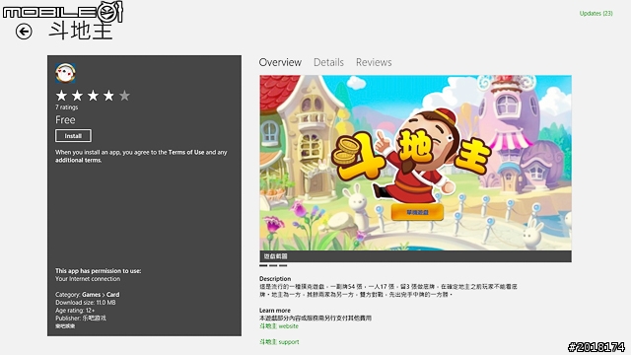Open the app's support link
631x355 pixels.
(279, 342)
